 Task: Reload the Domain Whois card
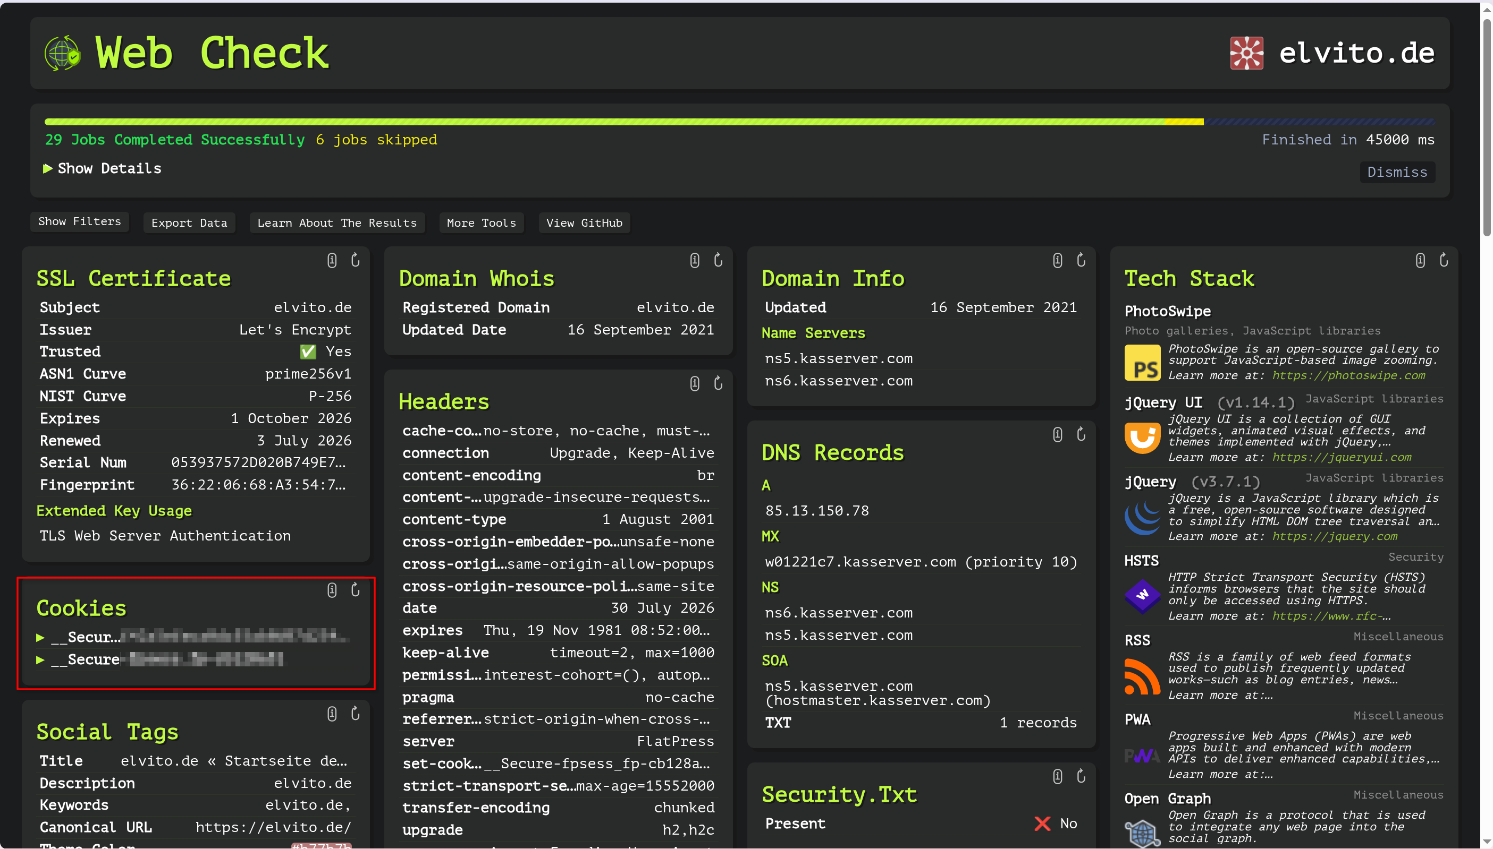tap(719, 260)
